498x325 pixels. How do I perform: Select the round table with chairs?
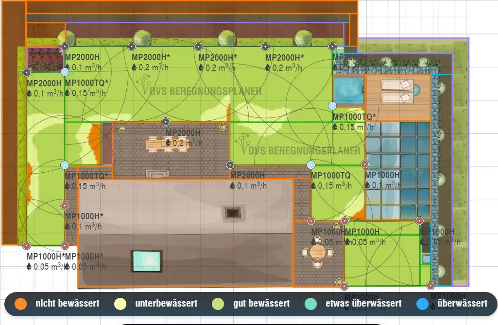317,253
